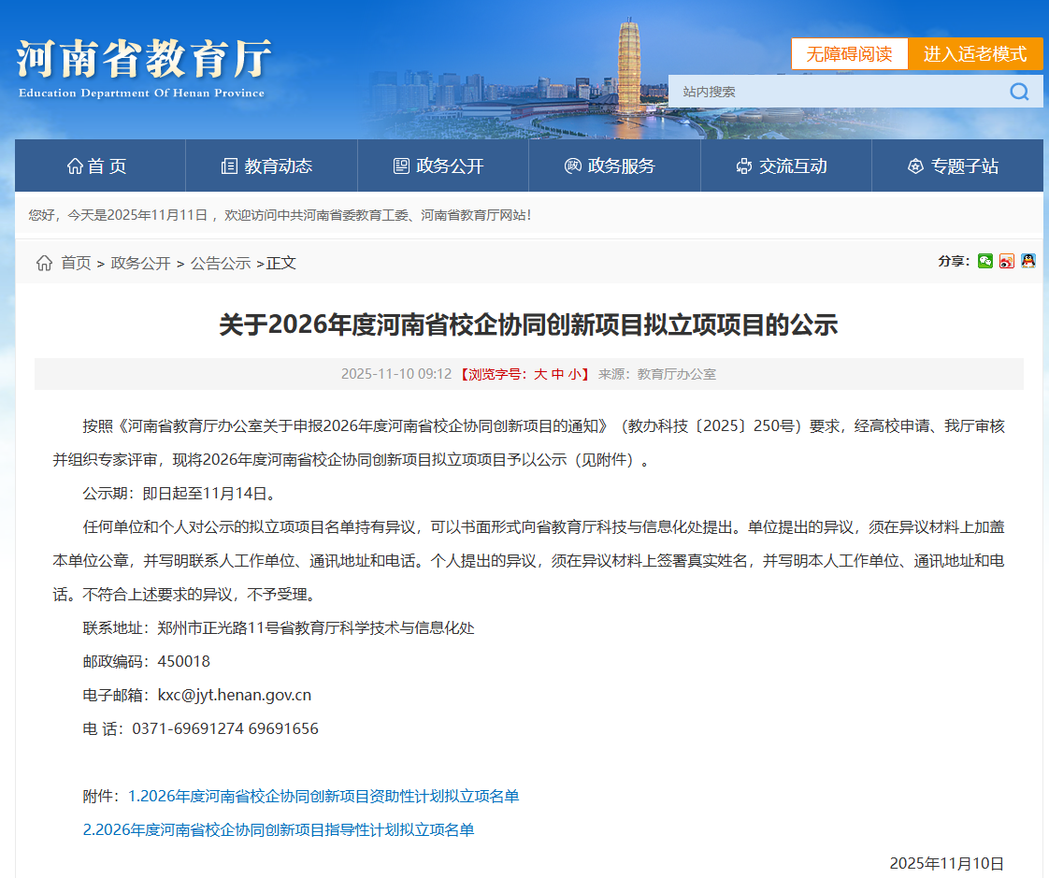The height and width of the screenshot is (878, 1049).
Task: Share the page via QQ icon
Action: (x=1028, y=261)
